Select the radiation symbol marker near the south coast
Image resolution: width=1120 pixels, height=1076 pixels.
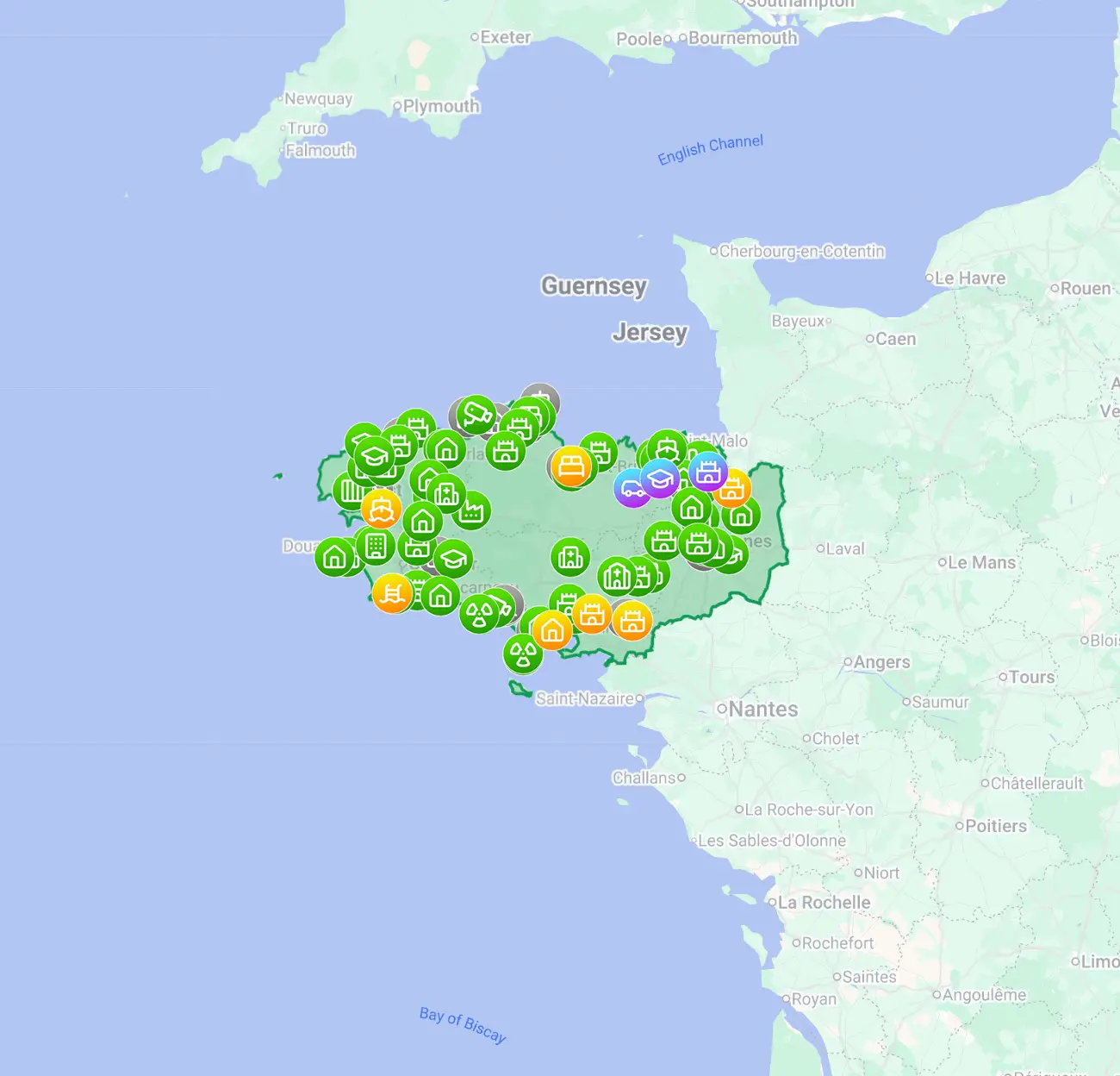click(x=523, y=651)
